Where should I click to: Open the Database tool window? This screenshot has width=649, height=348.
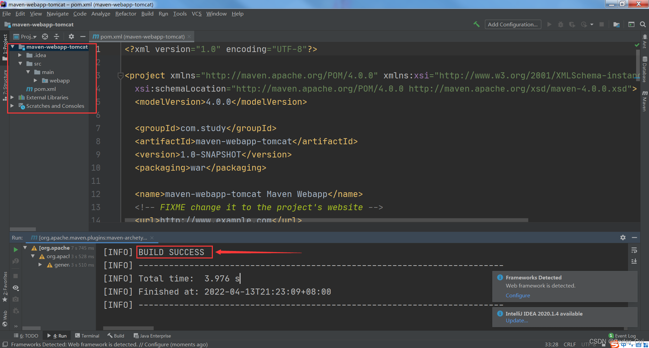[645, 69]
